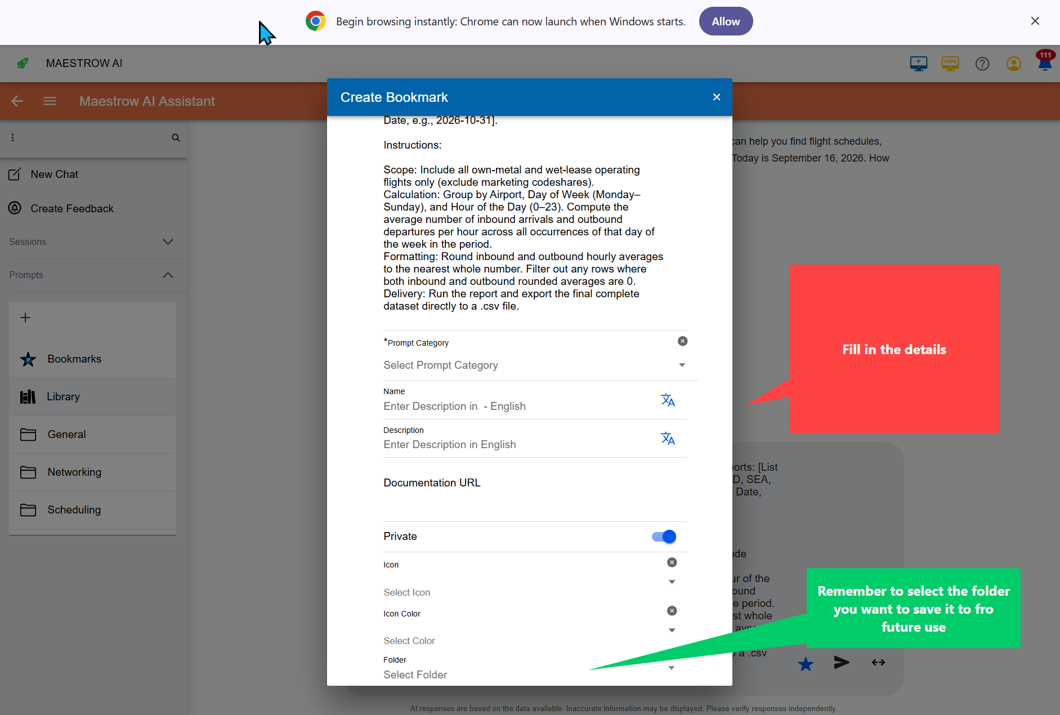The image size is (1060, 715).
Task: Clear the Icon field selection
Action: (x=672, y=562)
